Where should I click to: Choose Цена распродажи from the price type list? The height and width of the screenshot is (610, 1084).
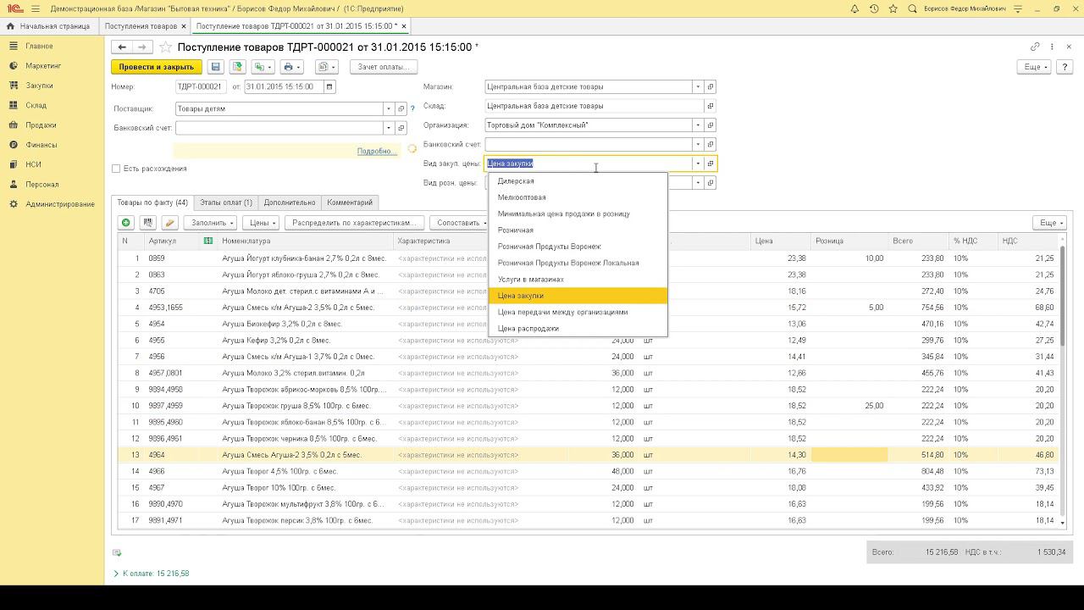coord(578,329)
